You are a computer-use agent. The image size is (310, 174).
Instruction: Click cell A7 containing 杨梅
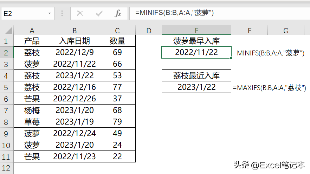click(x=32, y=110)
